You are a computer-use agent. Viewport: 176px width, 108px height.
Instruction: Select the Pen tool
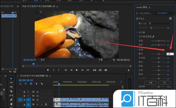click(x=11, y=100)
